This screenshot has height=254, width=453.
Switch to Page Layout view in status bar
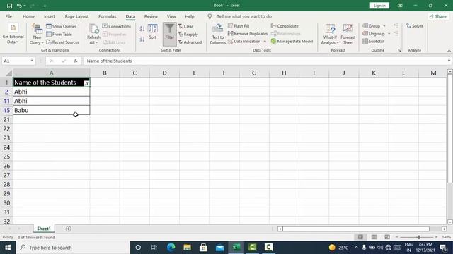[374, 237]
